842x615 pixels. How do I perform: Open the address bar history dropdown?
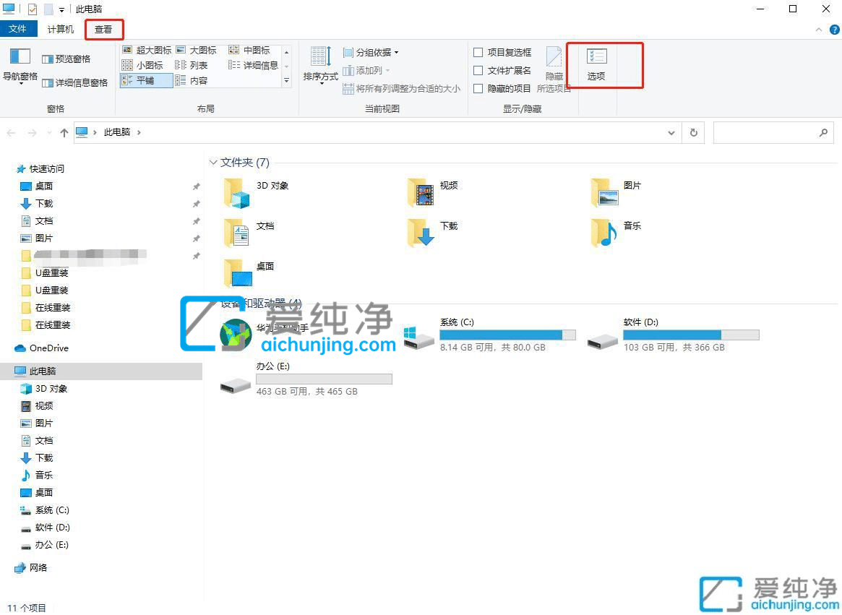coord(671,132)
